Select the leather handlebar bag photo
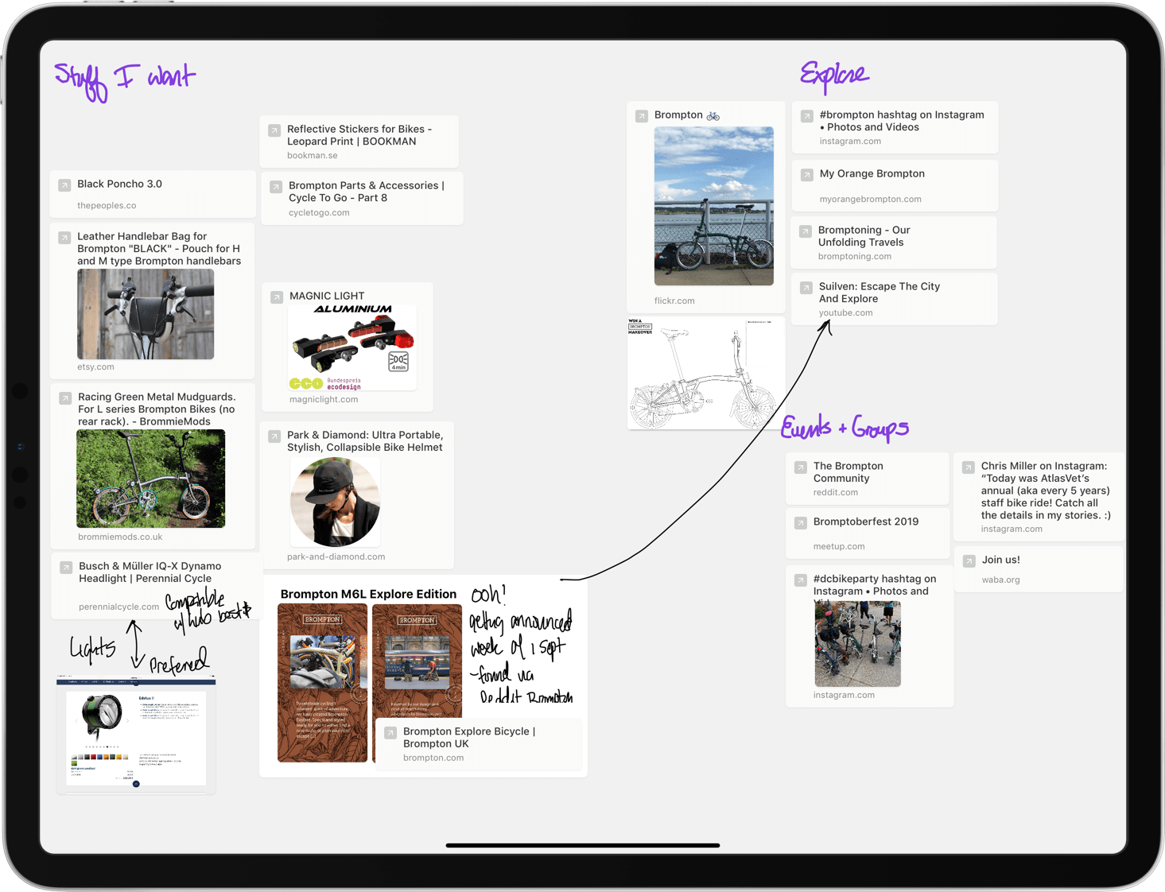This screenshot has width=1165, height=892. click(146, 314)
